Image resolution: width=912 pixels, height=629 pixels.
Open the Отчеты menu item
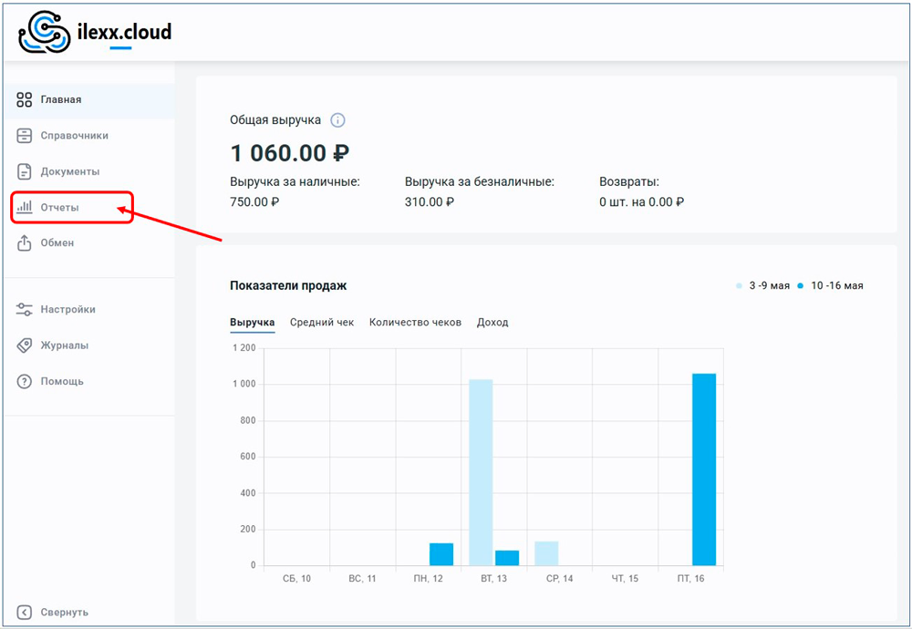[x=60, y=208]
